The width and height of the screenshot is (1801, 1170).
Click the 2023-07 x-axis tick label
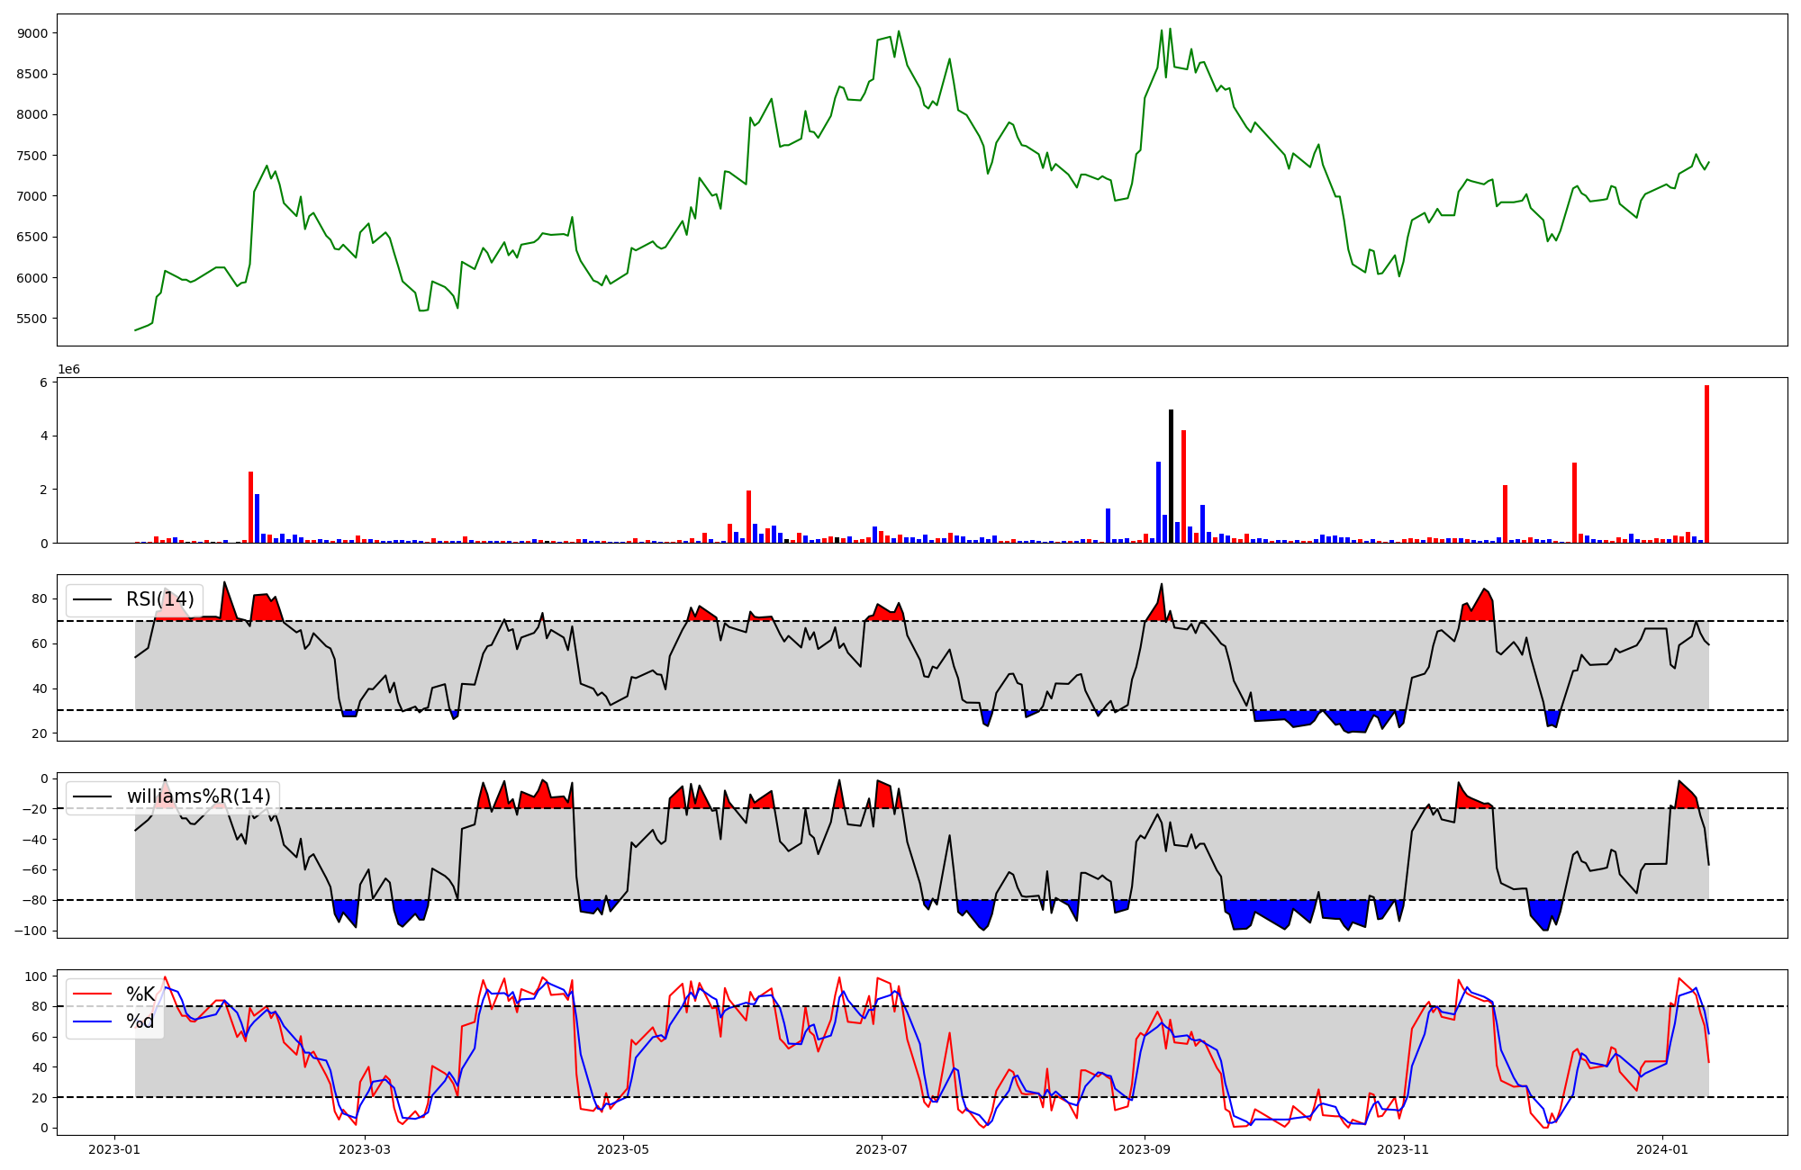click(882, 1149)
